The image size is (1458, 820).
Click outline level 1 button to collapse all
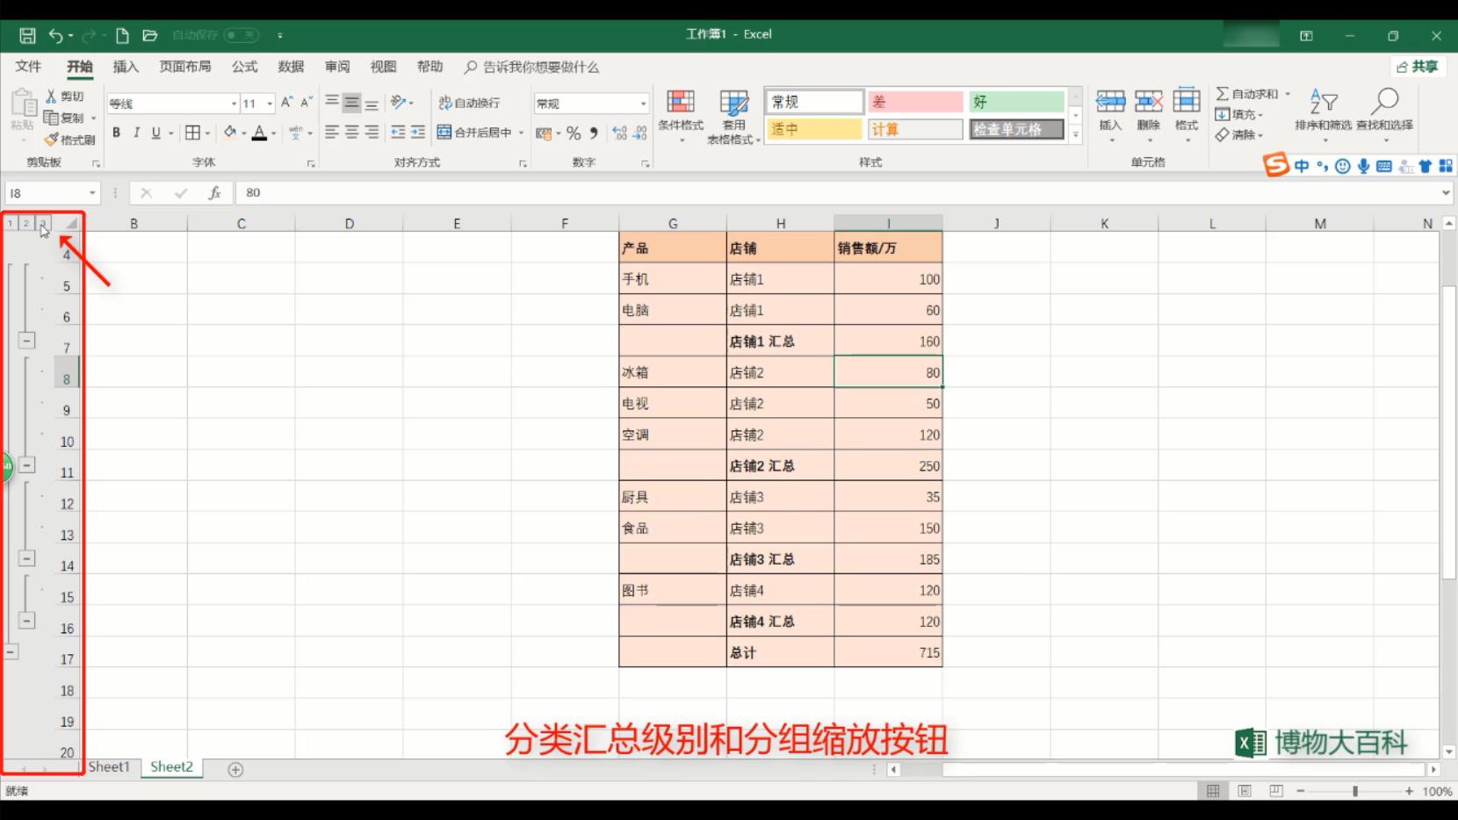point(10,223)
